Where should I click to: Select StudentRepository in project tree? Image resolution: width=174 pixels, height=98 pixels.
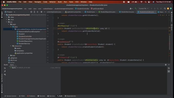[x=25, y=41]
